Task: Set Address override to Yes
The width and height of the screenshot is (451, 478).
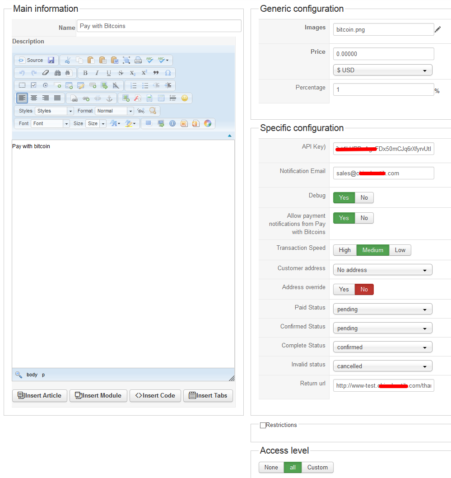Action: tap(344, 289)
